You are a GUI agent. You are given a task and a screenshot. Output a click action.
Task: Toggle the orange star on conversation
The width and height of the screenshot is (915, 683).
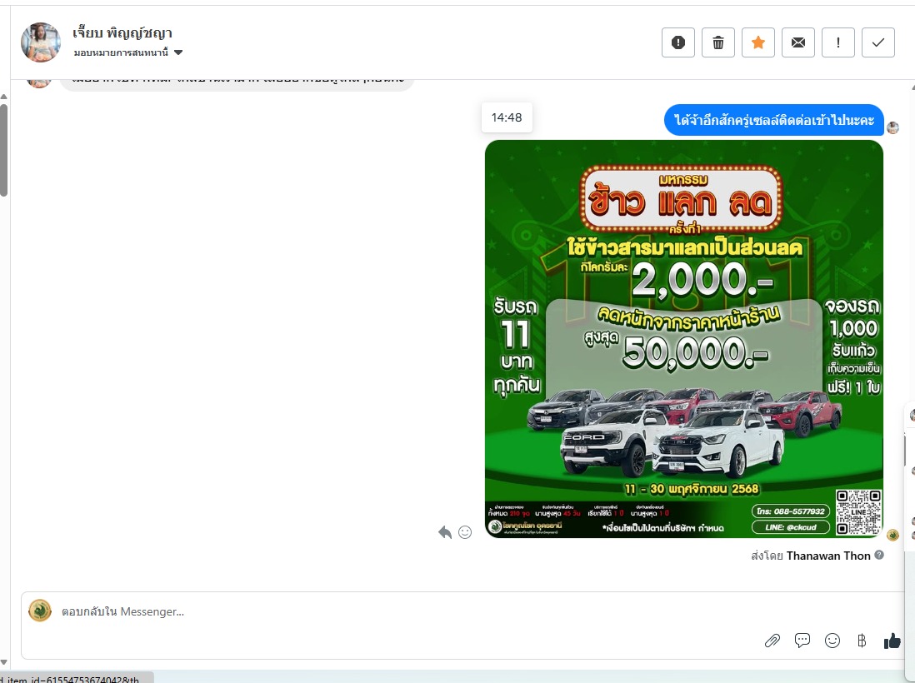click(758, 42)
